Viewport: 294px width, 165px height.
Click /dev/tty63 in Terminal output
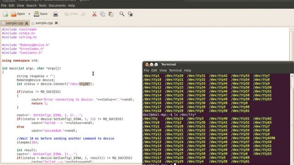pyautogui.click(x=262, y=122)
